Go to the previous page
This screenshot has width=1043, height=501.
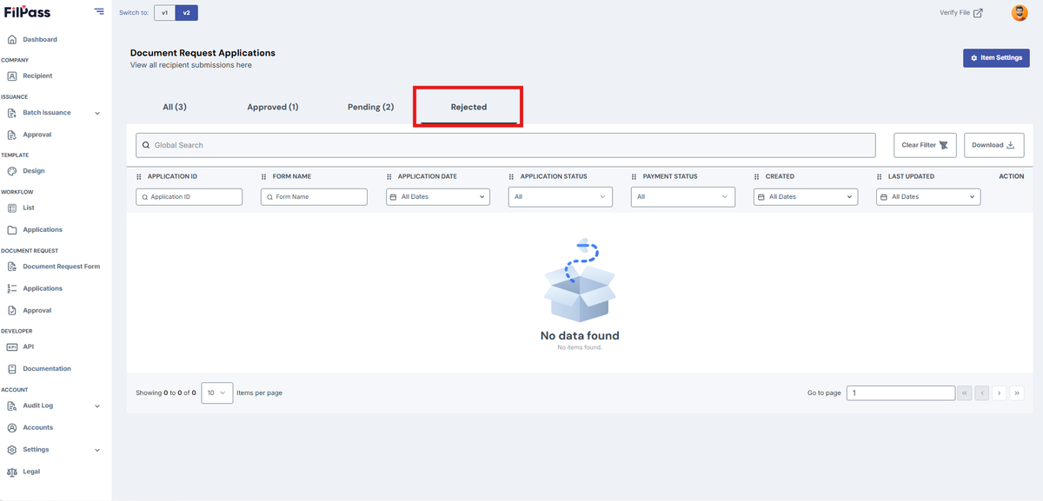coord(982,393)
